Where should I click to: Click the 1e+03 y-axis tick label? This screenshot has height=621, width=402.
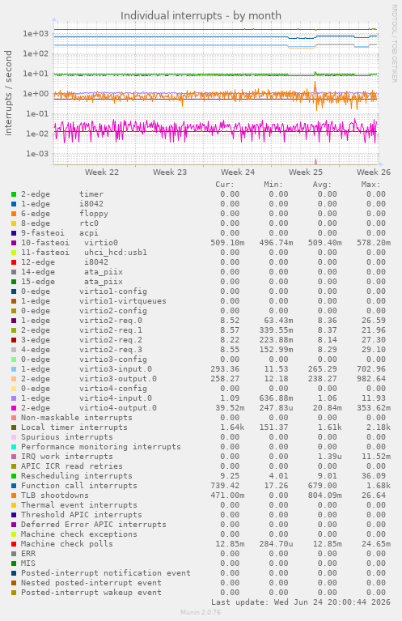(36, 34)
